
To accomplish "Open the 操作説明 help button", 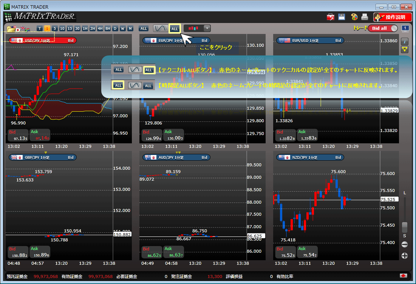I will (393, 17).
